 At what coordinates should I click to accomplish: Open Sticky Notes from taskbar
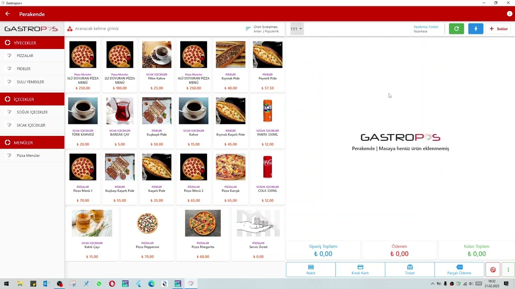pos(33,284)
